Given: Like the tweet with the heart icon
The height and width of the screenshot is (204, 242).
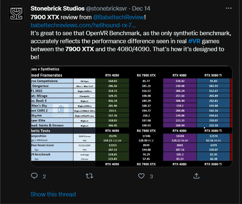Looking at the screenshot, I should click(141, 176).
